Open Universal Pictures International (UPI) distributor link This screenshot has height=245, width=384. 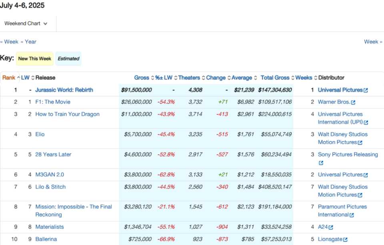[340, 118]
